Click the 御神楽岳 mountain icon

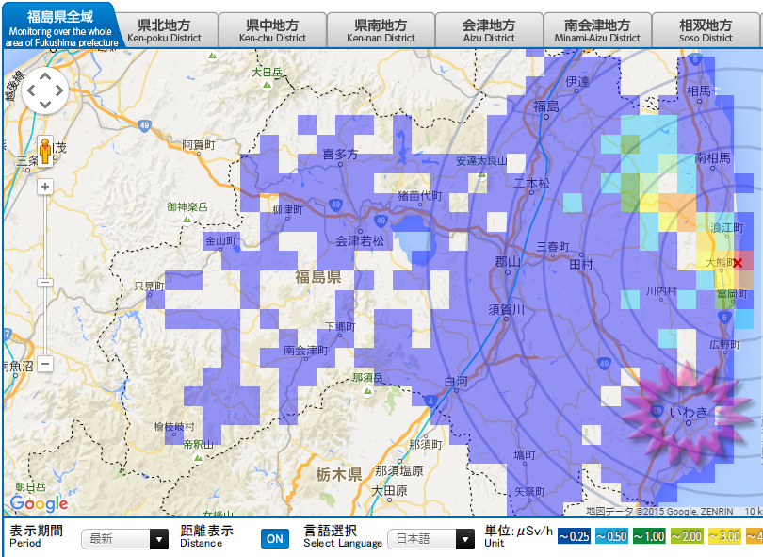click(187, 220)
